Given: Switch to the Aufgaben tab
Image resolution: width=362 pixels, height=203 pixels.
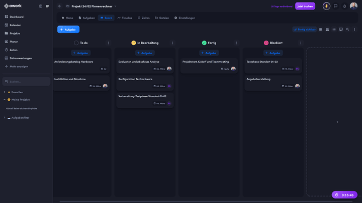Looking at the screenshot, I should (86, 18).
